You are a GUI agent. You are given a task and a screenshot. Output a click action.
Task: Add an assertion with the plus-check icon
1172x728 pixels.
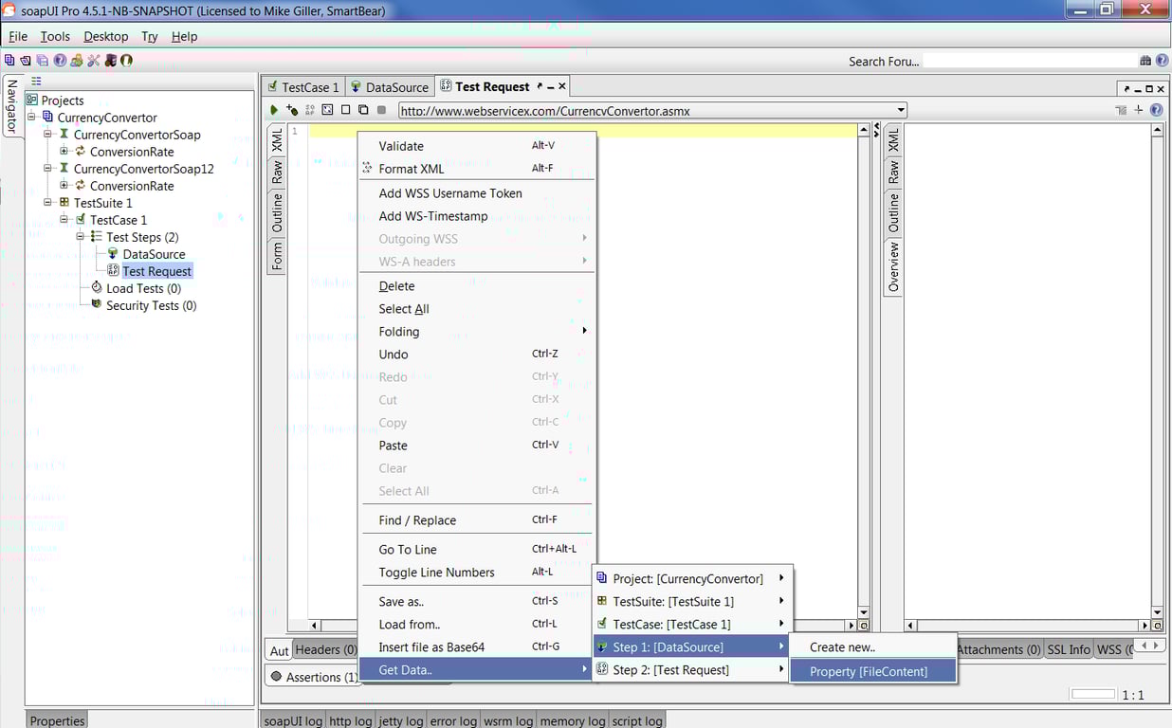[292, 110]
